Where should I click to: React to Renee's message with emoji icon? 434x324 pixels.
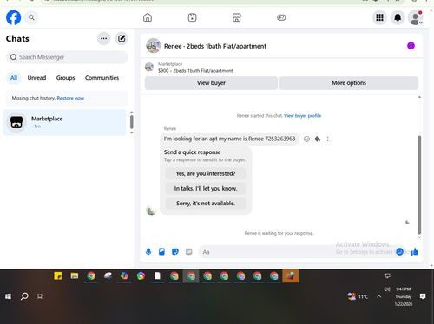click(306, 139)
